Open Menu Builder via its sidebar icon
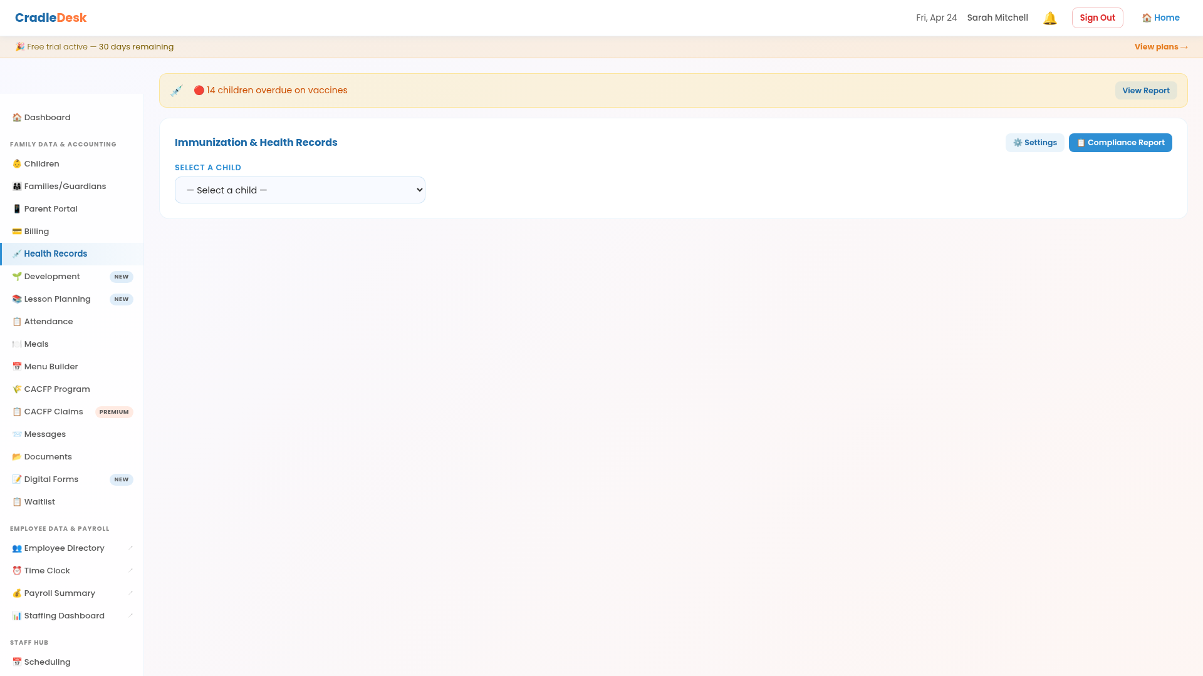This screenshot has height=676, width=1203. click(16, 366)
